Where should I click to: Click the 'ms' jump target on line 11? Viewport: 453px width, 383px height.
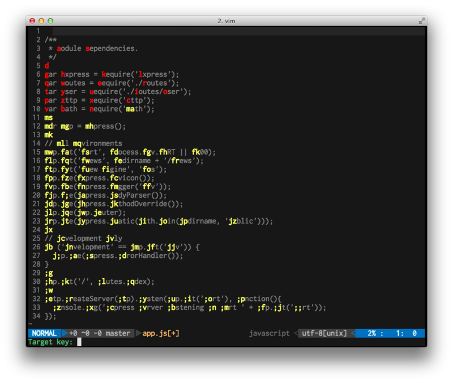coord(49,118)
